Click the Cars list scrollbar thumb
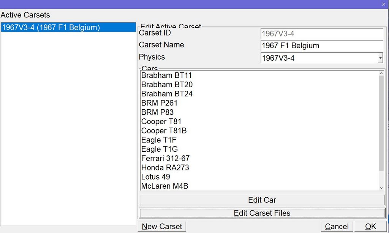Viewport: 389px width, 233px height. tap(381, 123)
